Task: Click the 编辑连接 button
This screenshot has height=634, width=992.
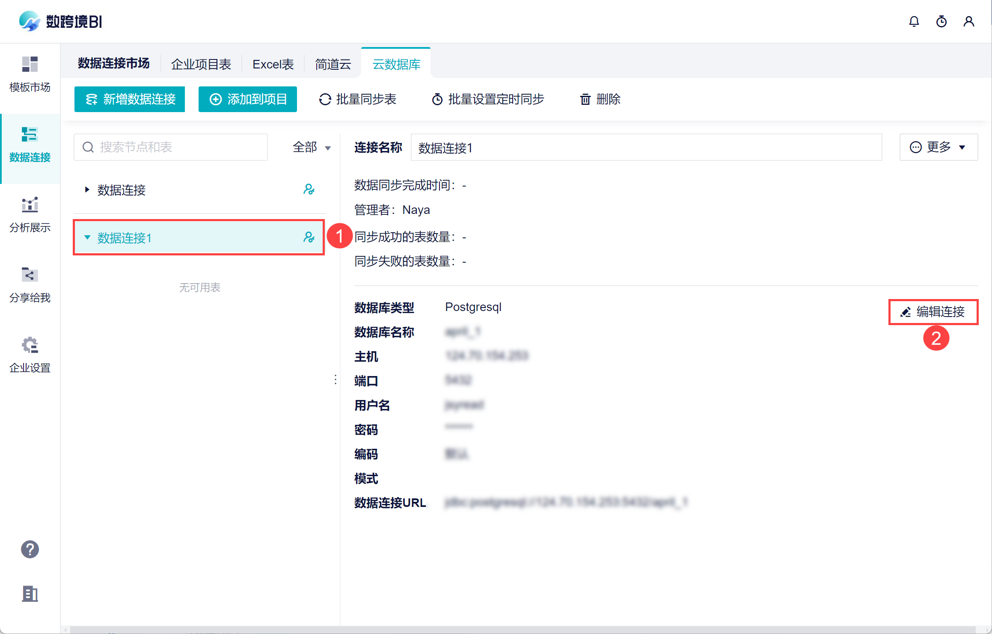Action: pyautogui.click(x=933, y=312)
